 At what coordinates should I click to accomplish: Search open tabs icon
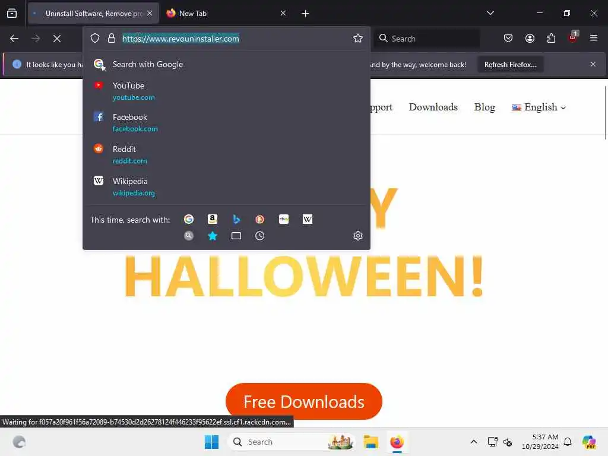point(236,236)
